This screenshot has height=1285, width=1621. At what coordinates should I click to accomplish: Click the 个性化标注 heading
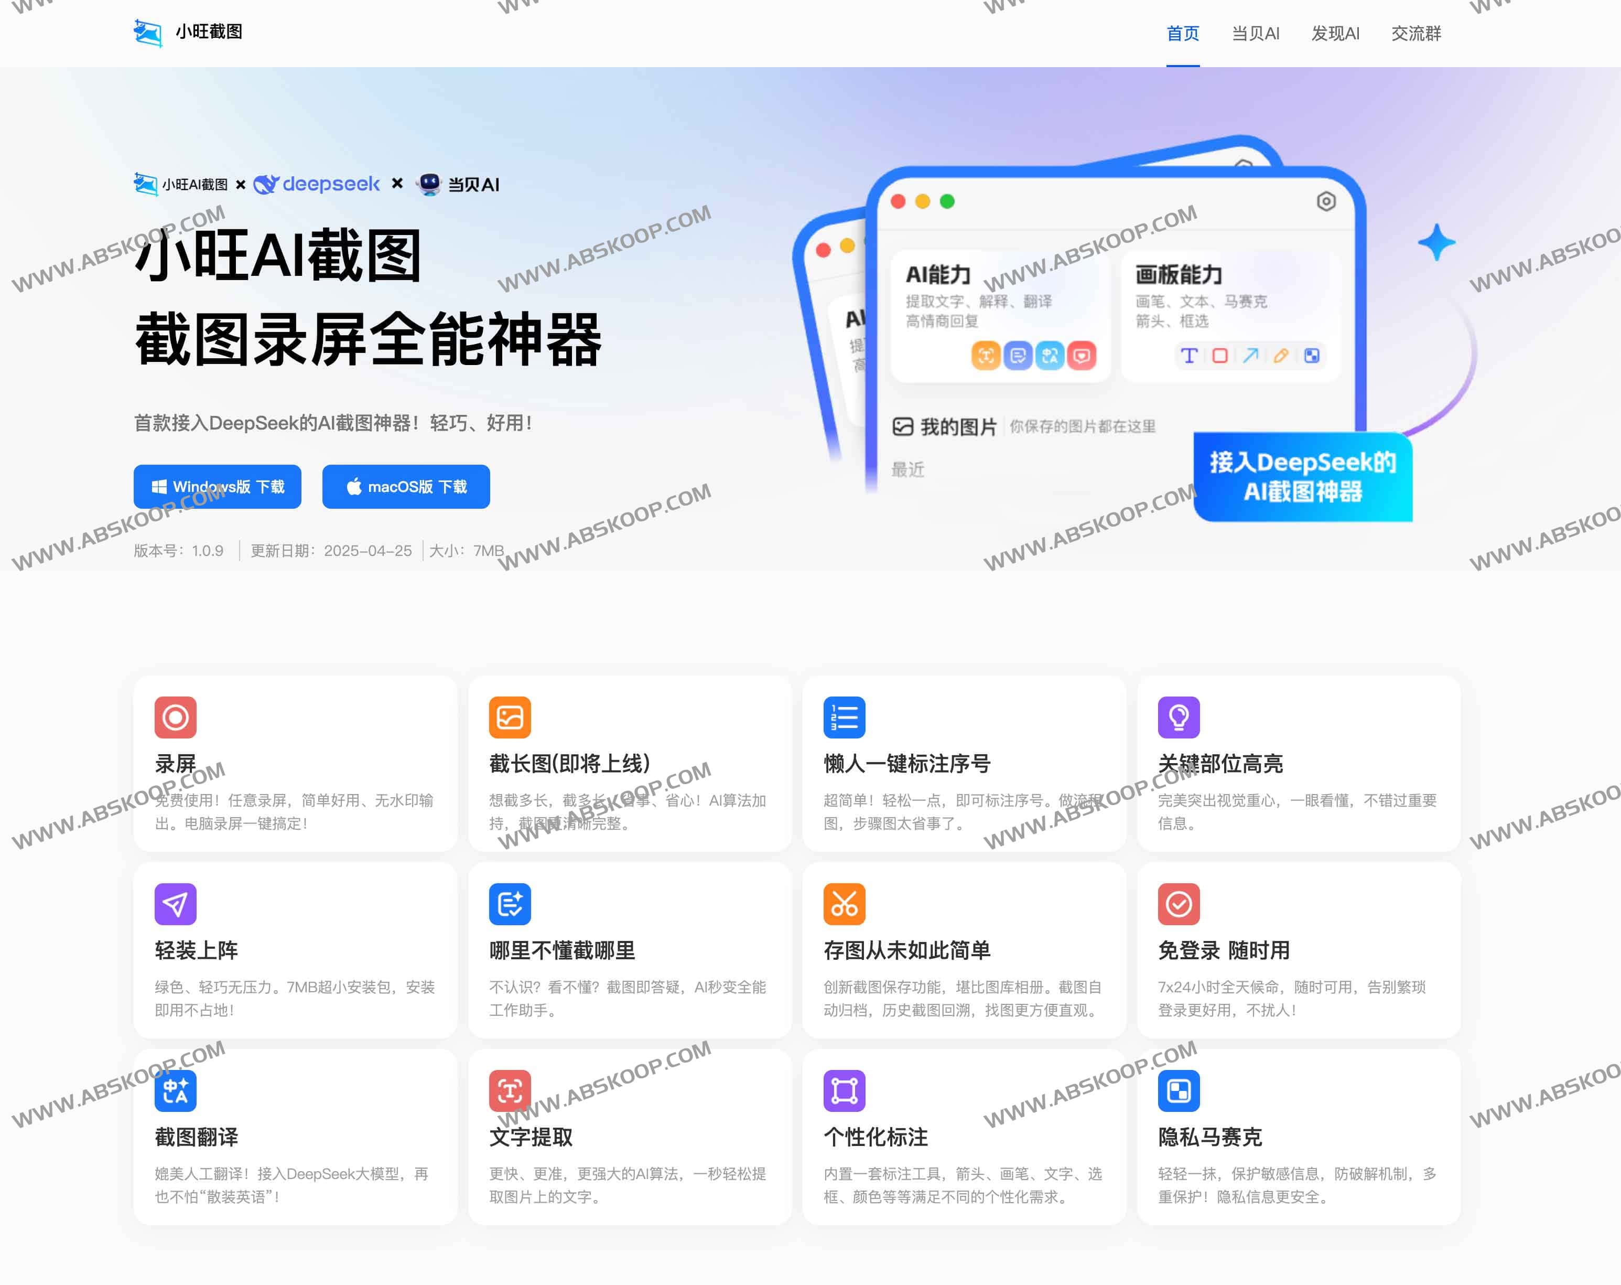point(875,1137)
